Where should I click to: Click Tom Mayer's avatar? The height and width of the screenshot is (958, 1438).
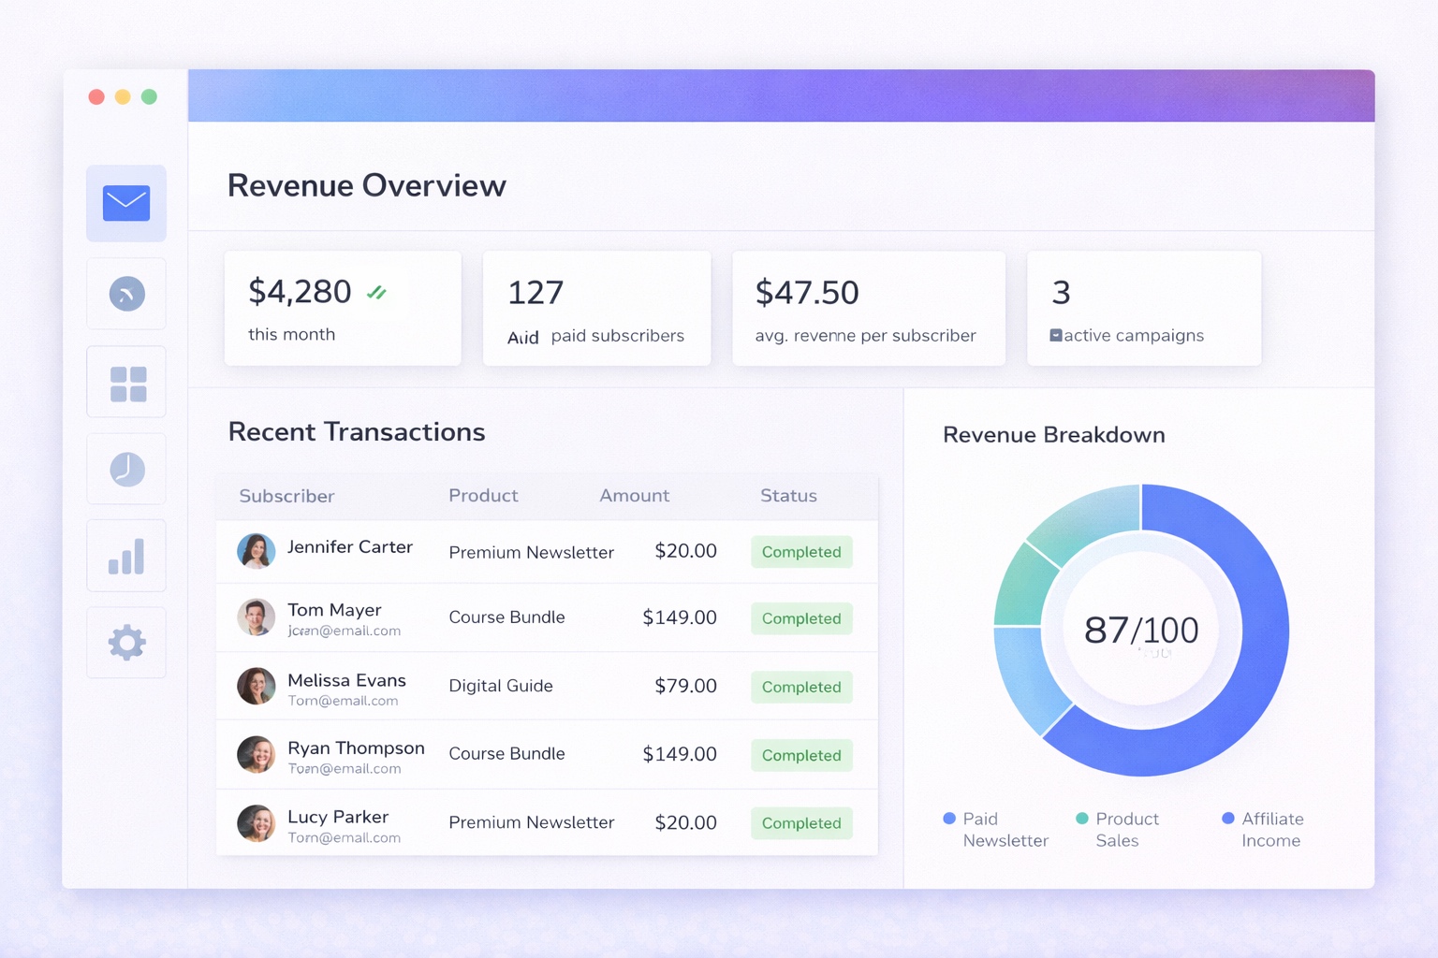point(256,617)
